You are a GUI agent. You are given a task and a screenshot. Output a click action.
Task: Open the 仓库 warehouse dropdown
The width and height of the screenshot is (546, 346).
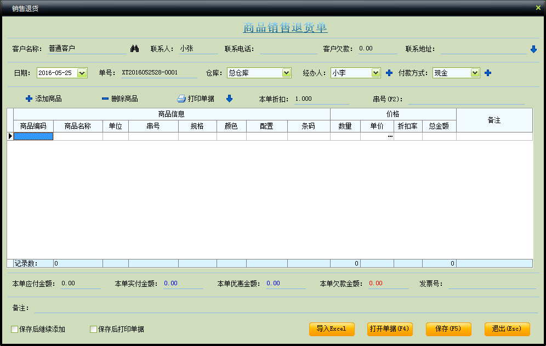pyautogui.click(x=286, y=73)
